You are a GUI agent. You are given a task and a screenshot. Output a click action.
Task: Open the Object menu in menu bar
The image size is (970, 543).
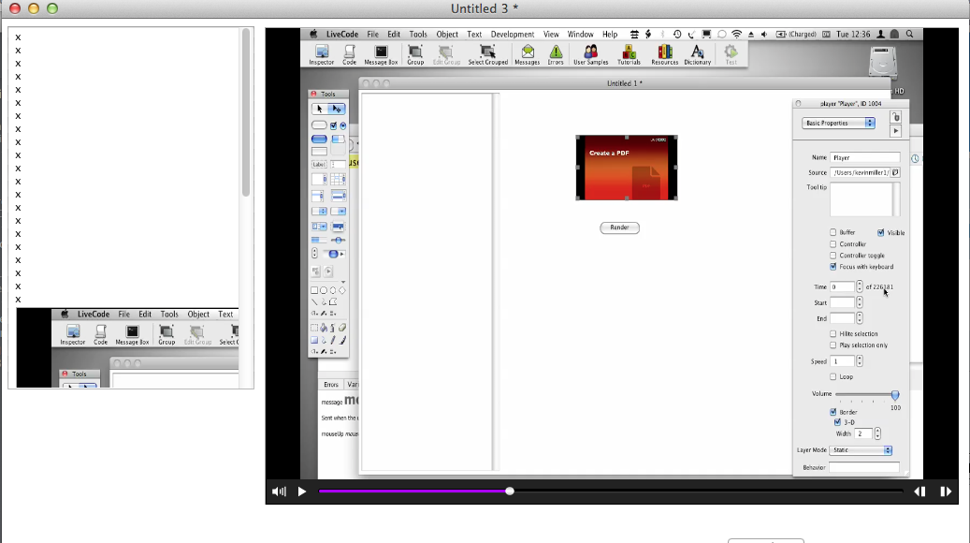point(447,35)
